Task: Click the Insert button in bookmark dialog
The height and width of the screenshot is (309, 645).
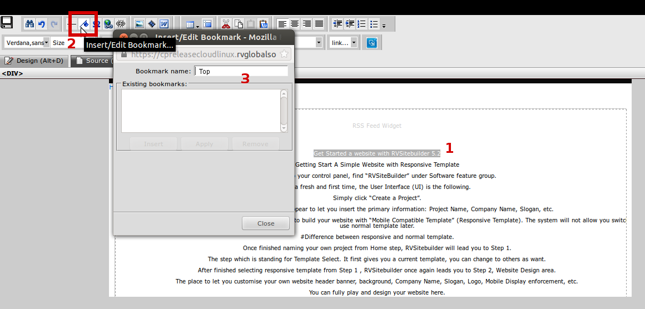Action: pos(153,143)
